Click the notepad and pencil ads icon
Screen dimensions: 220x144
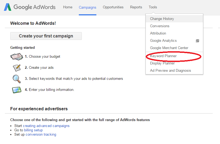[16, 68]
